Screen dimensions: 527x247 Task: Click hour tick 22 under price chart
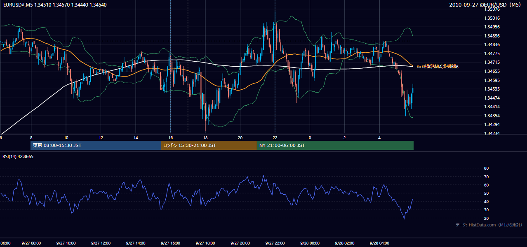pos(275,138)
